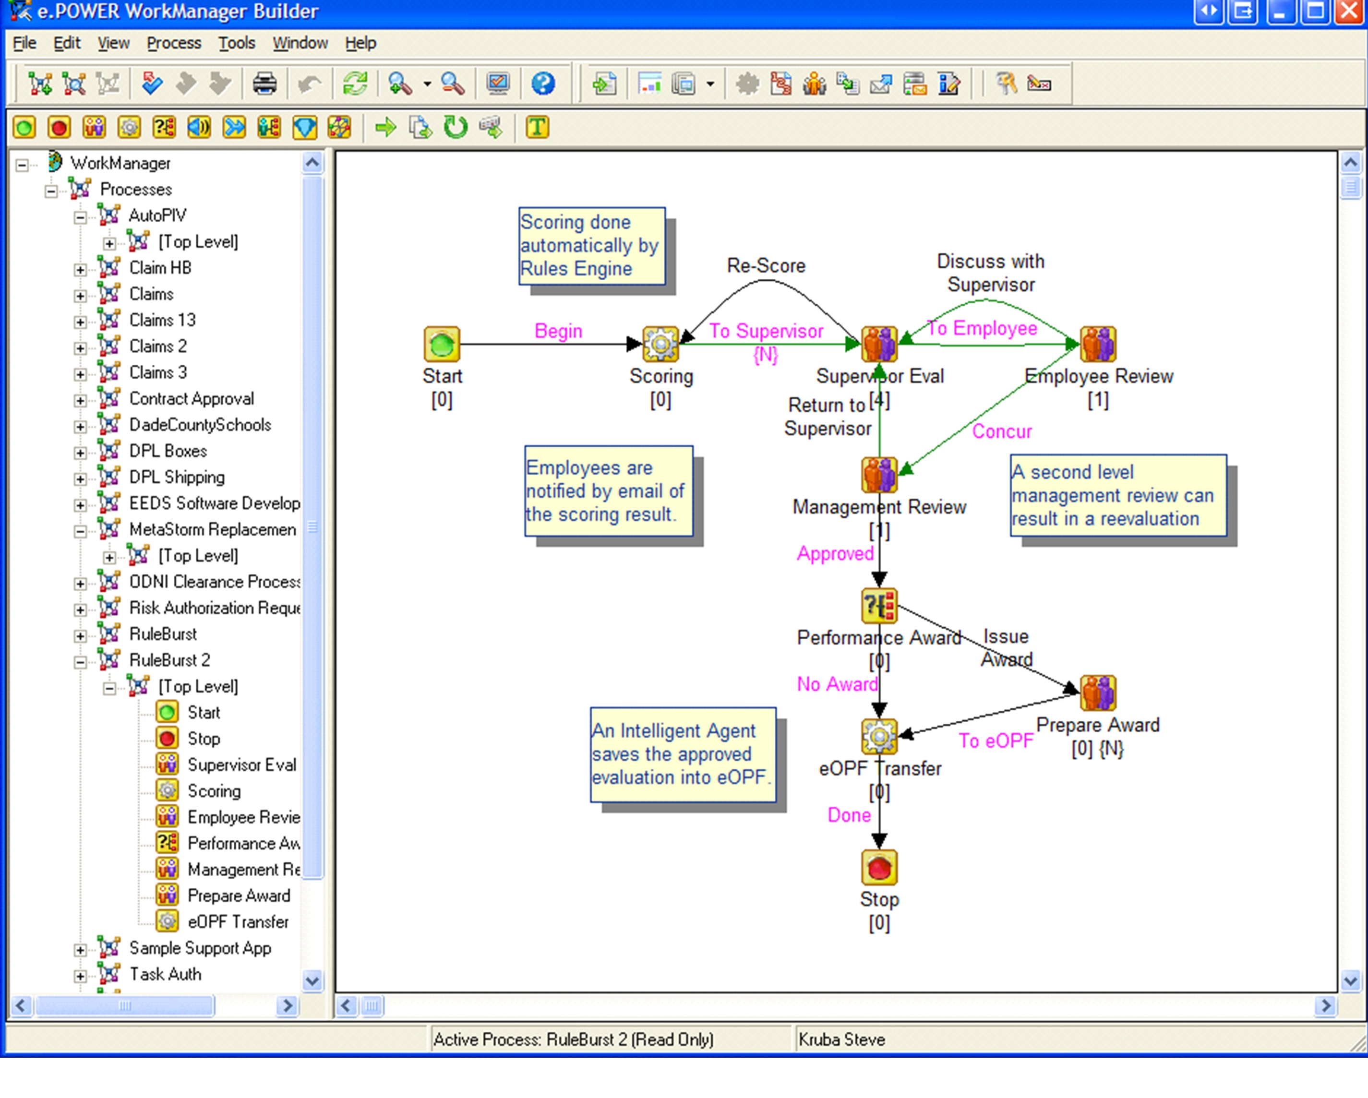The width and height of the screenshot is (1368, 1098).
Task: Click the envelope with blue arrow icon
Action: tap(881, 84)
